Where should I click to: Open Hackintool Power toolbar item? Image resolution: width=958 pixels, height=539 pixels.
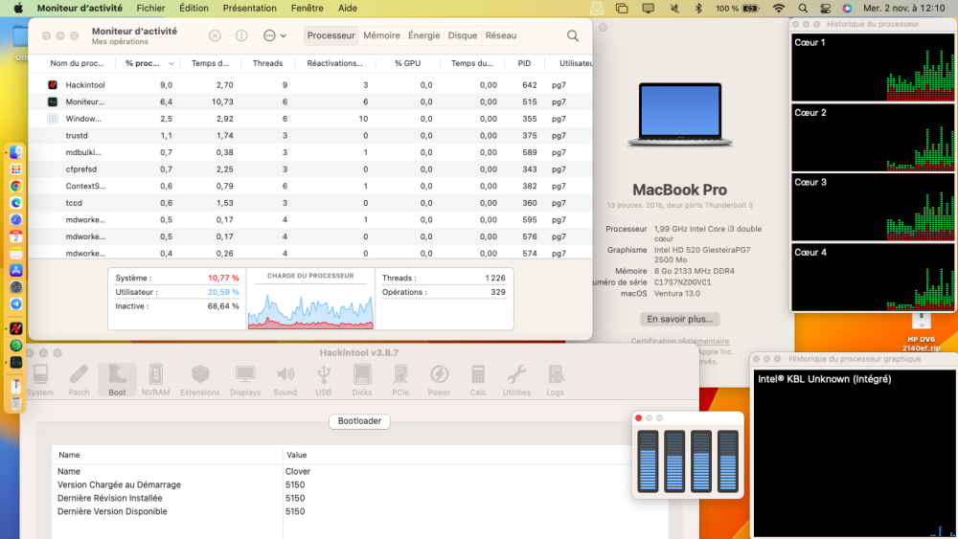click(439, 380)
